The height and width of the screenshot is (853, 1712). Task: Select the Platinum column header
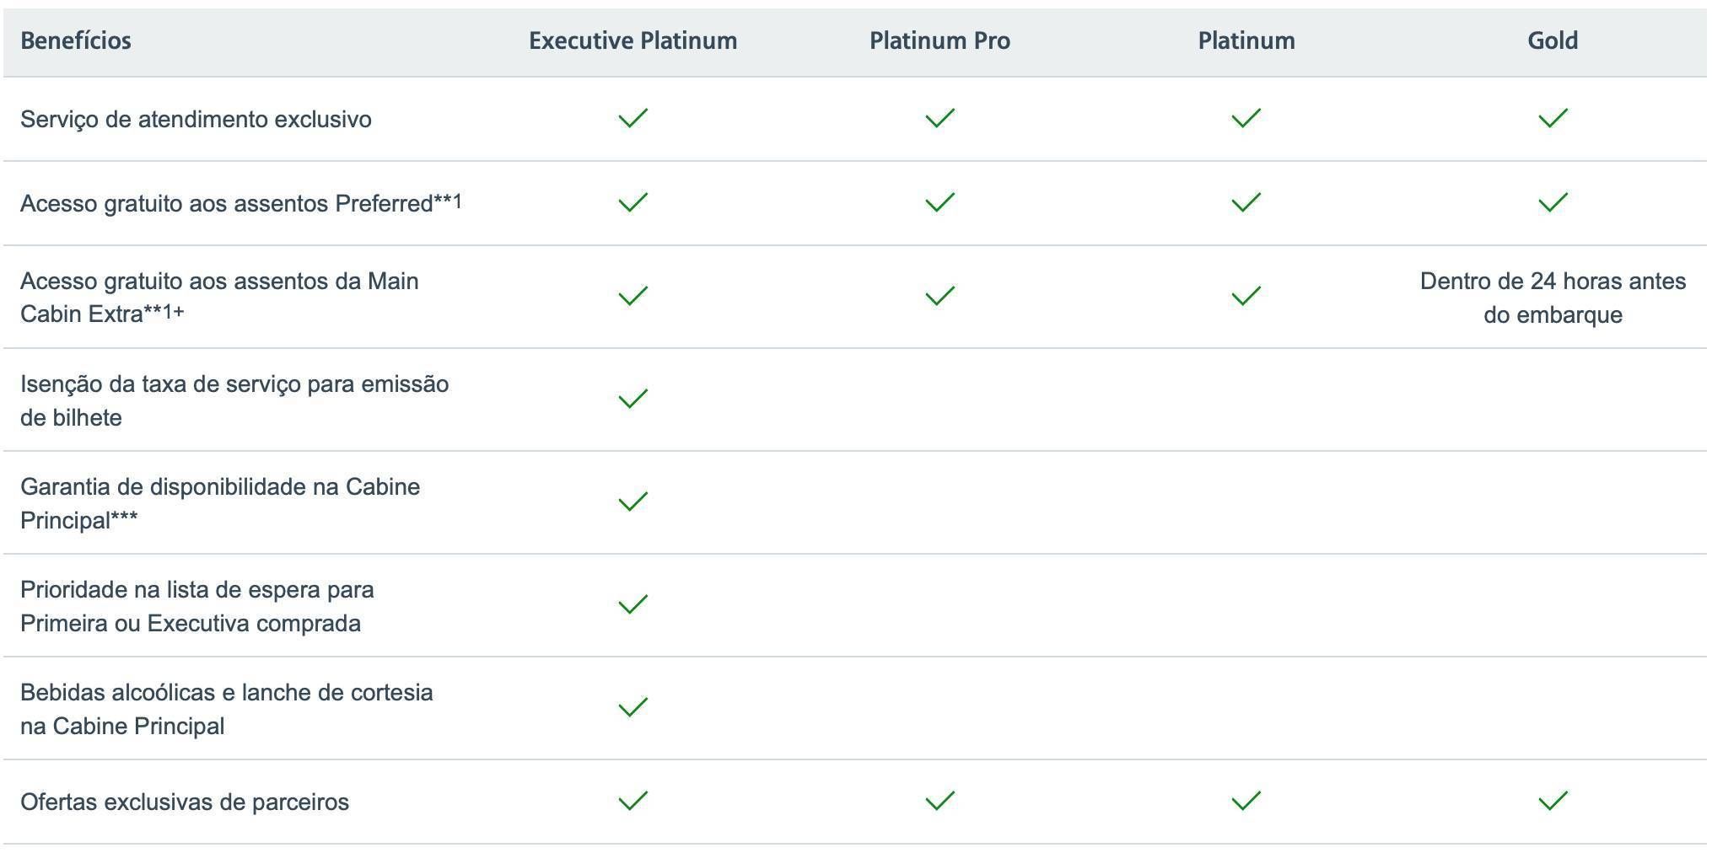(x=1246, y=40)
